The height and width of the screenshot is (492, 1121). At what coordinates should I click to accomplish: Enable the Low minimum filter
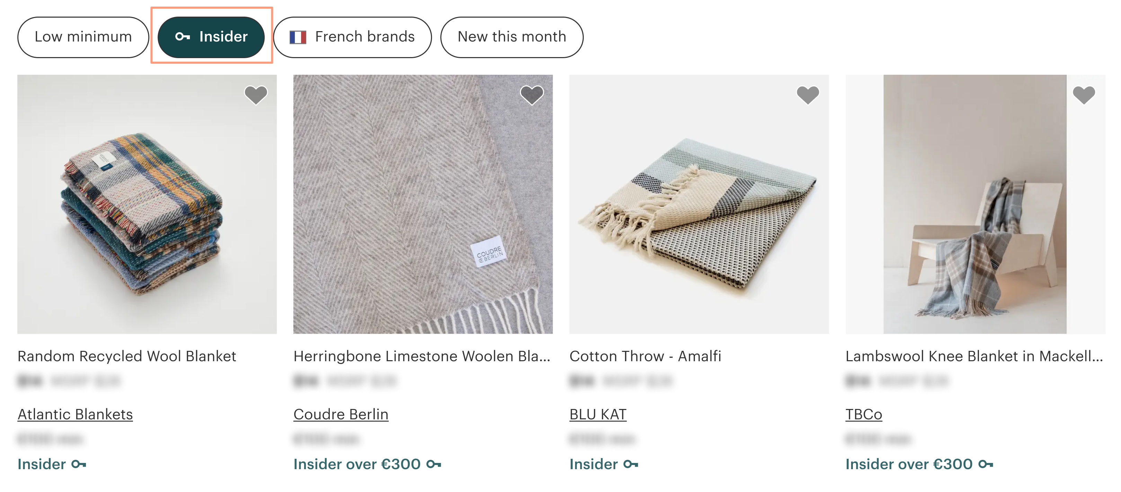(83, 37)
